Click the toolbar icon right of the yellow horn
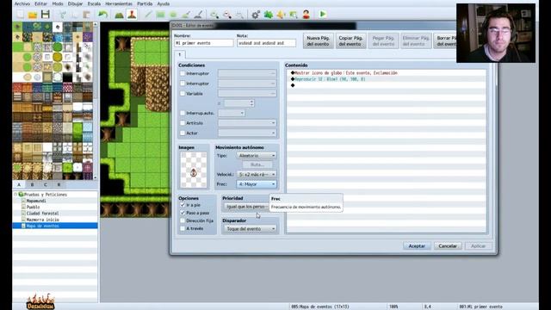Viewport: 551px width, 310px height. pos(294,15)
